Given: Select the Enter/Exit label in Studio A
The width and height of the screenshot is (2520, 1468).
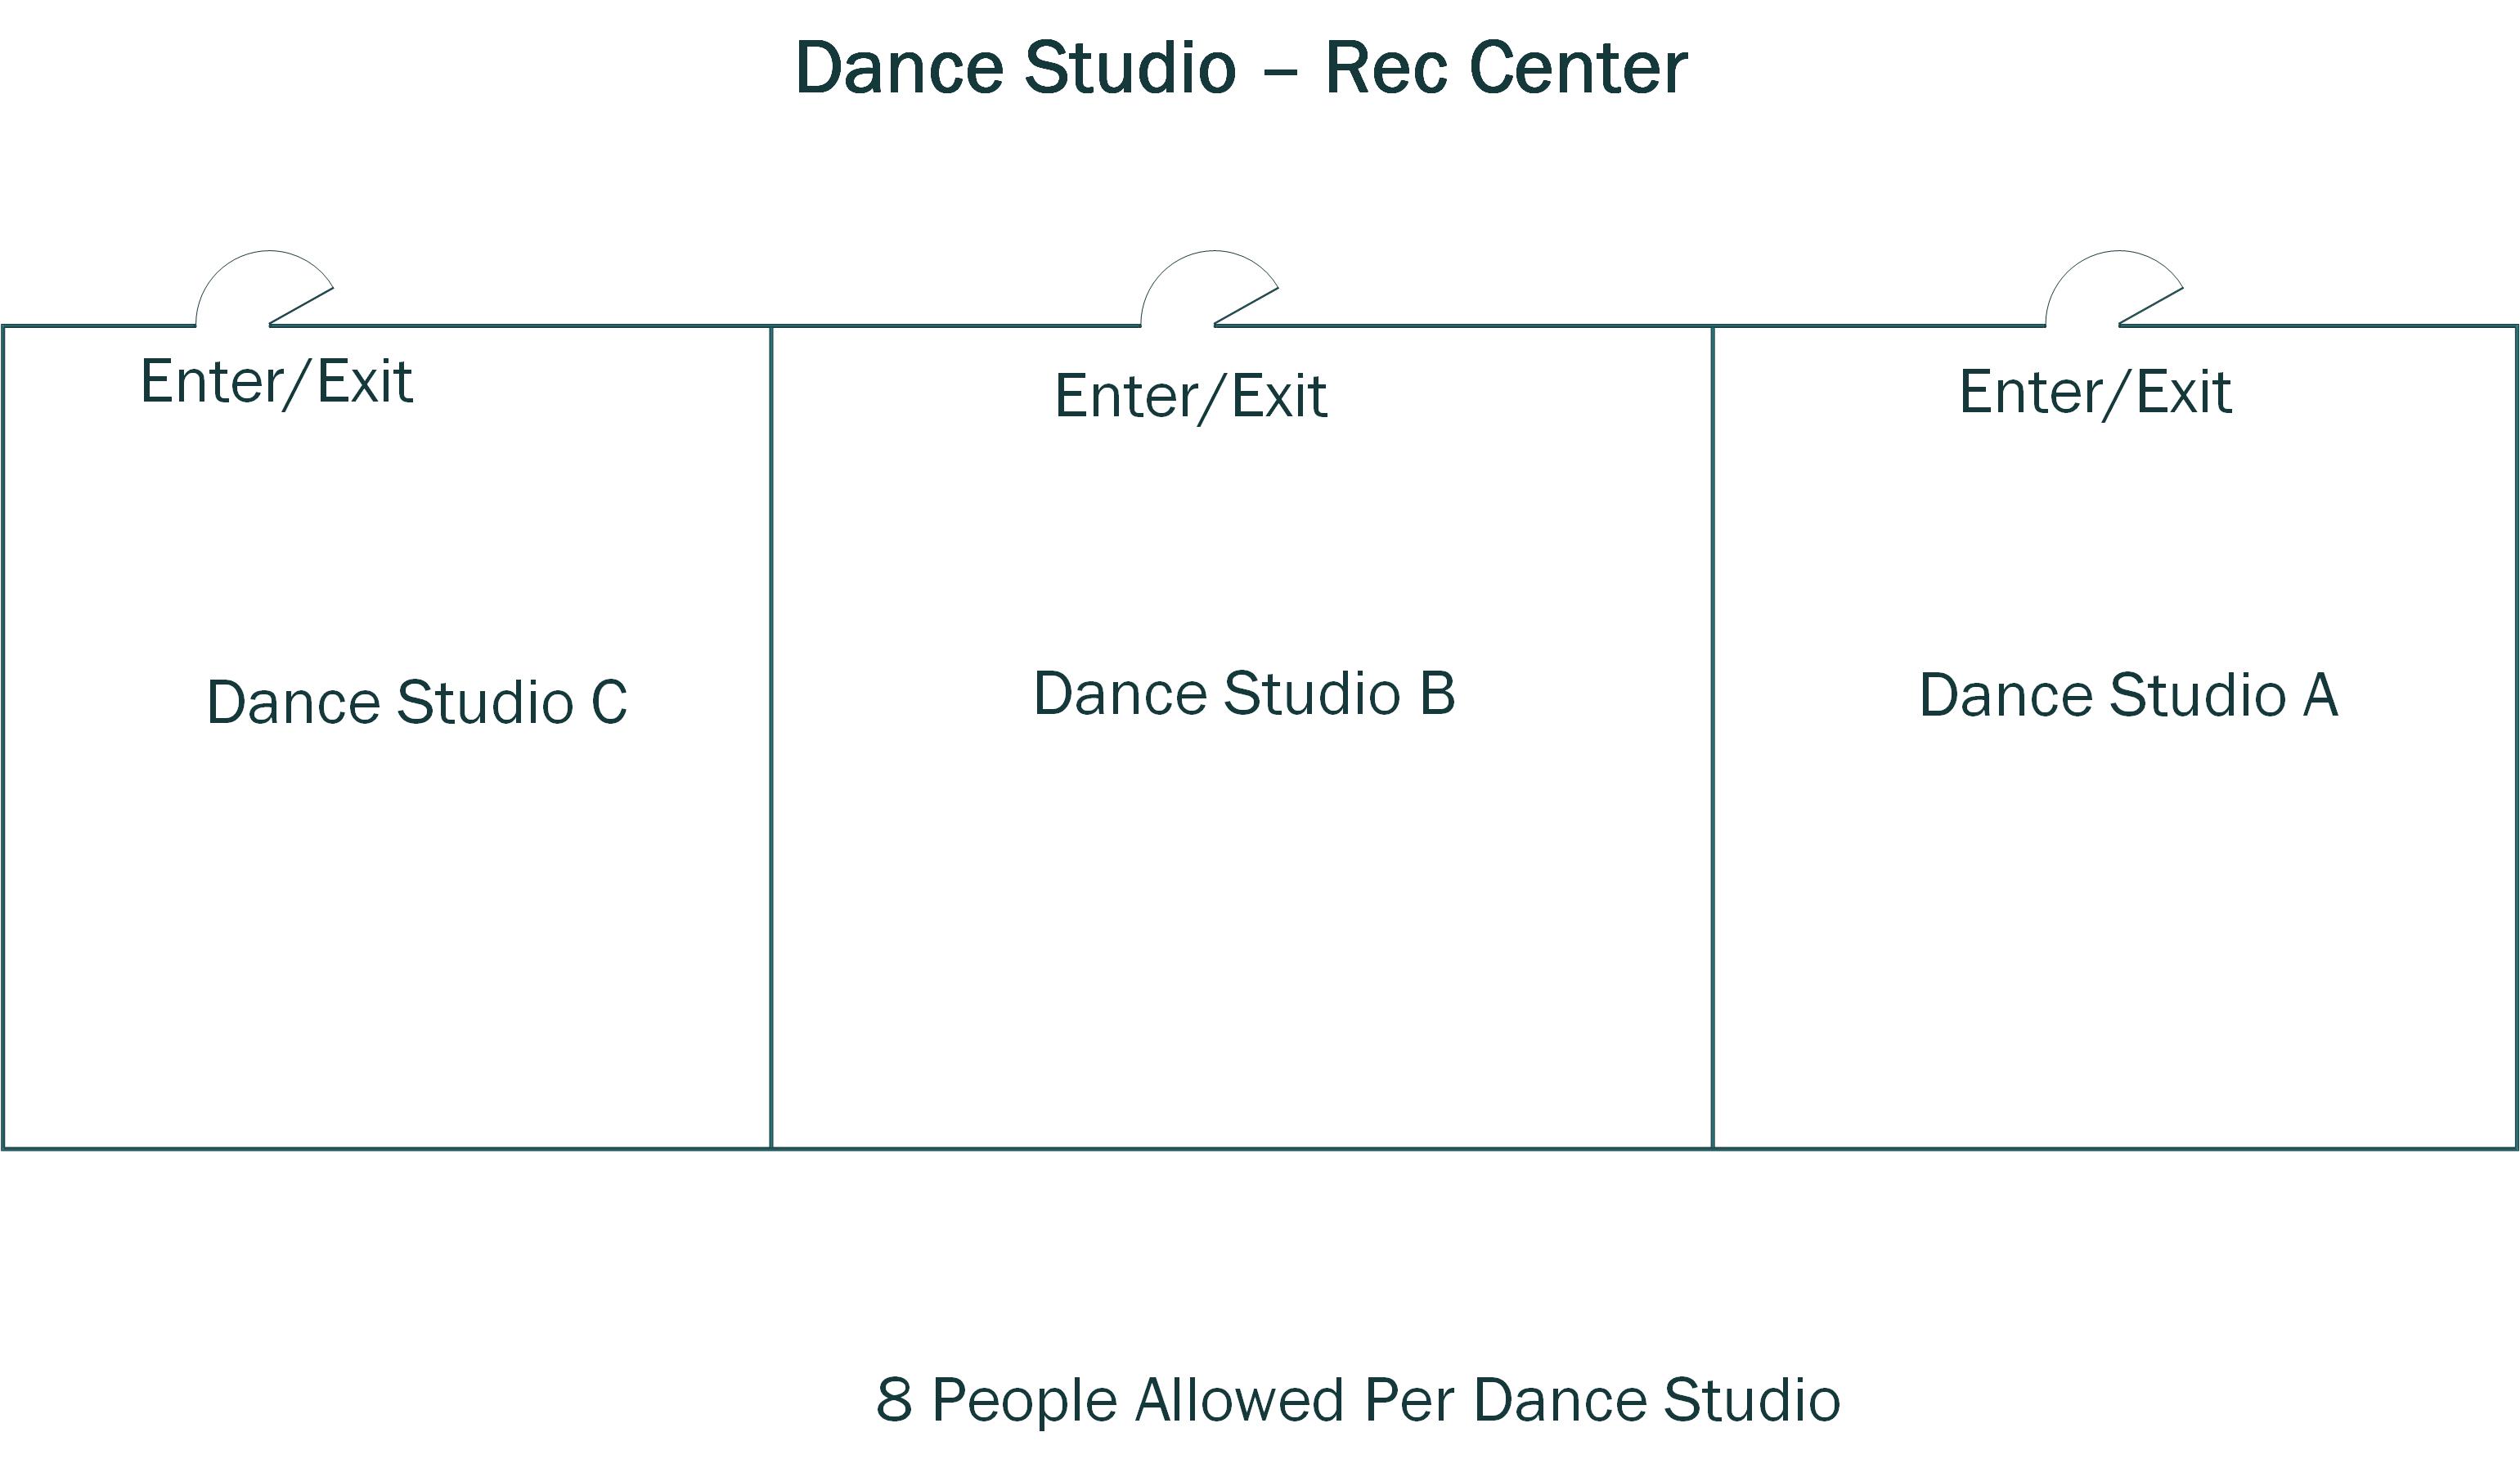Looking at the screenshot, I should click(x=2095, y=391).
